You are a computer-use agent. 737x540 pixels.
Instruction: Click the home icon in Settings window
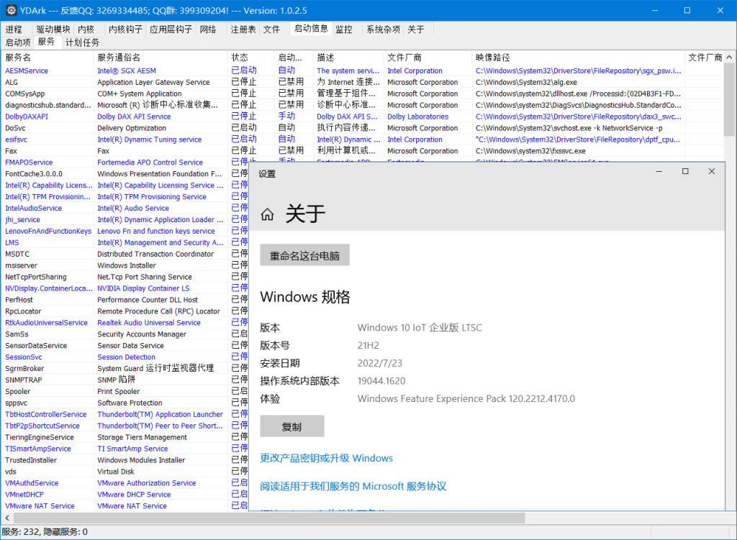pos(267,212)
